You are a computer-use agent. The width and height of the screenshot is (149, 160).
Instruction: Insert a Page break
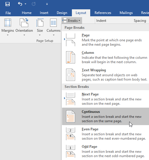[x=106, y=40]
